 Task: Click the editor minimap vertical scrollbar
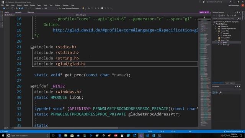pos(204,73)
